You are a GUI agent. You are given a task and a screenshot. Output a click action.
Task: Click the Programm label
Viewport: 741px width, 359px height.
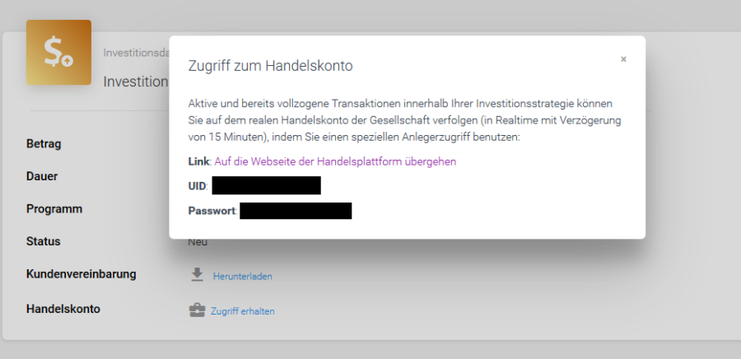[x=54, y=209]
